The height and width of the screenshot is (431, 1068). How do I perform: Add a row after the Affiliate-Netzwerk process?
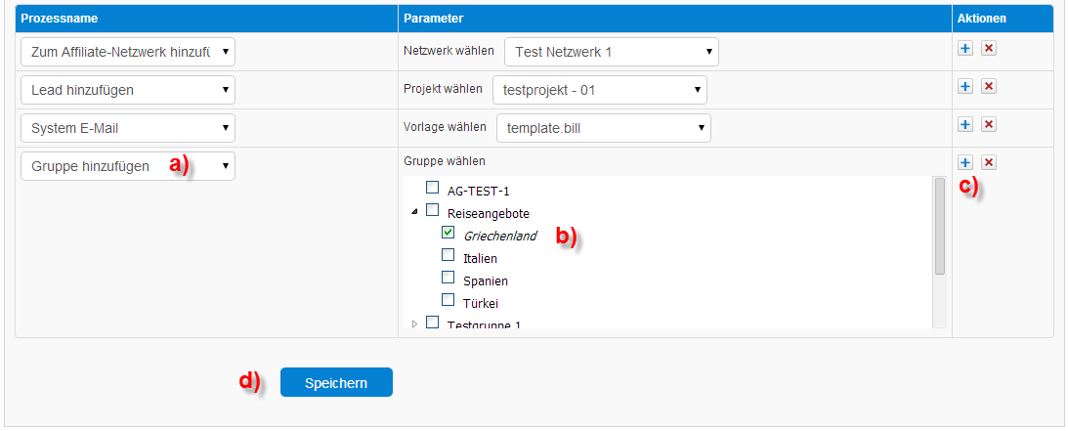pyautogui.click(x=965, y=48)
